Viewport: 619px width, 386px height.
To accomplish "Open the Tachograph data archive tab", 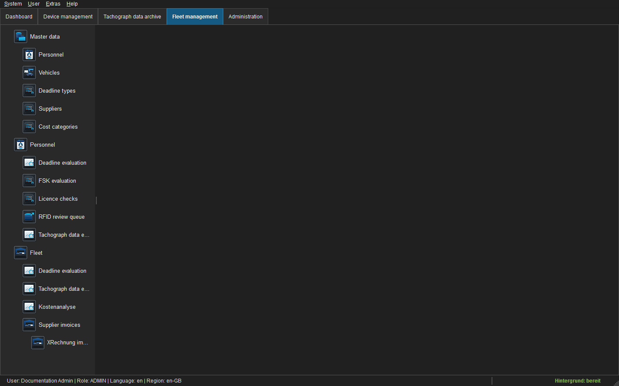I will [x=132, y=17].
